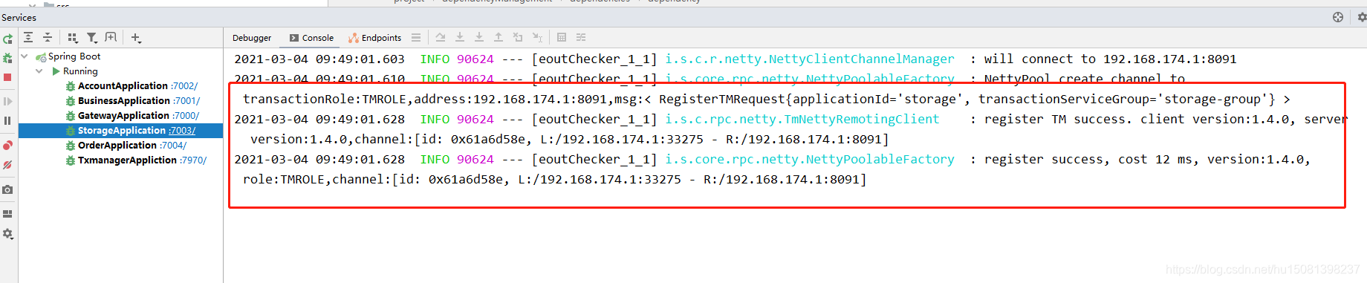Viewport: 1367px width, 283px height.
Task: Select StorageApplication in the Services tree
Action: 121,131
